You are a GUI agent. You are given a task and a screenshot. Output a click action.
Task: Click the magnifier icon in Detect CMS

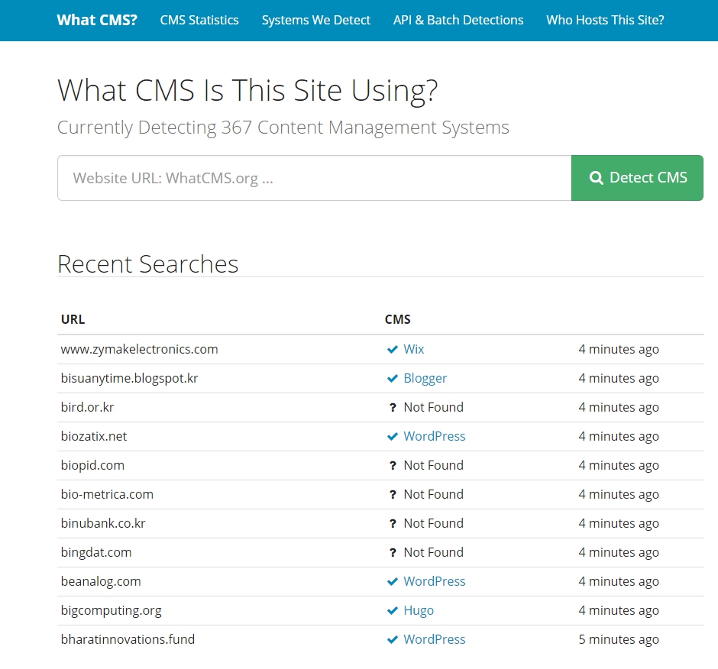pyautogui.click(x=597, y=178)
